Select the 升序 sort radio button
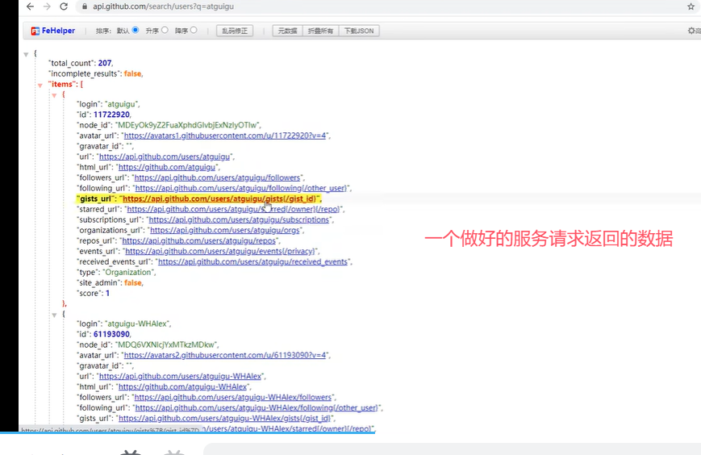701x455 pixels. coord(165,30)
